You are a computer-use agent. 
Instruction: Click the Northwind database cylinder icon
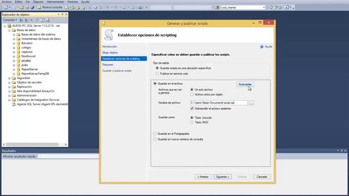pos(19,56)
